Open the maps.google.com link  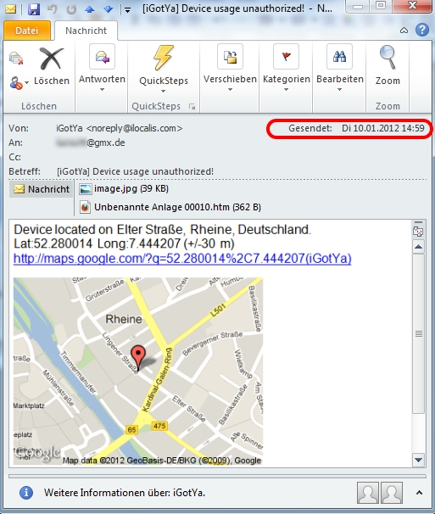click(x=182, y=259)
